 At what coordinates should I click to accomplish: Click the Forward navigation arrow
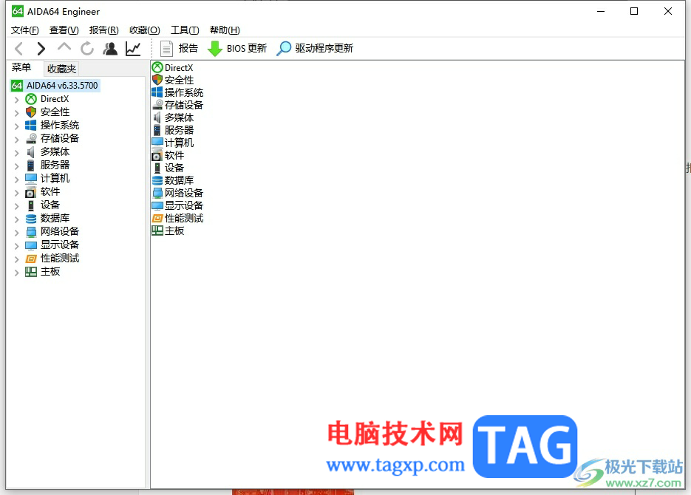[x=41, y=49]
